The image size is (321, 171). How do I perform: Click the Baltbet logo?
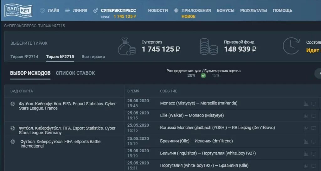[18, 10]
